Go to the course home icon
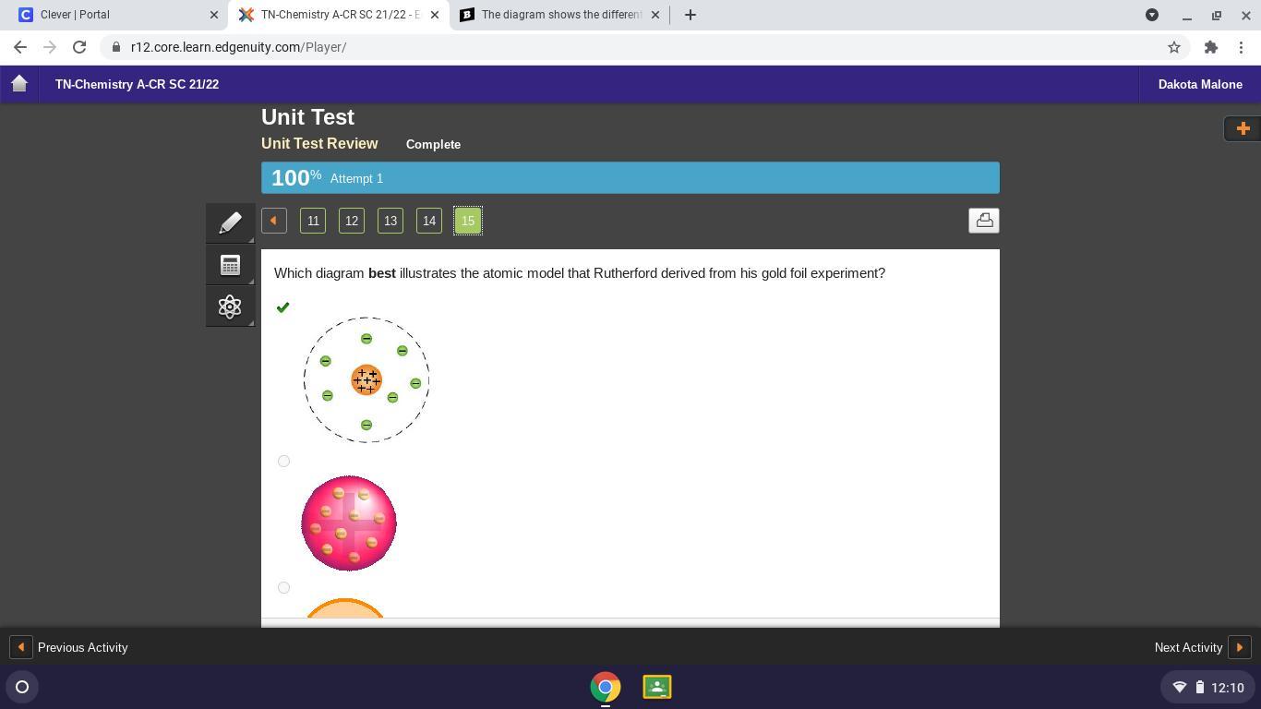Viewport: 1261px width, 709px height. [x=19, y=84]
